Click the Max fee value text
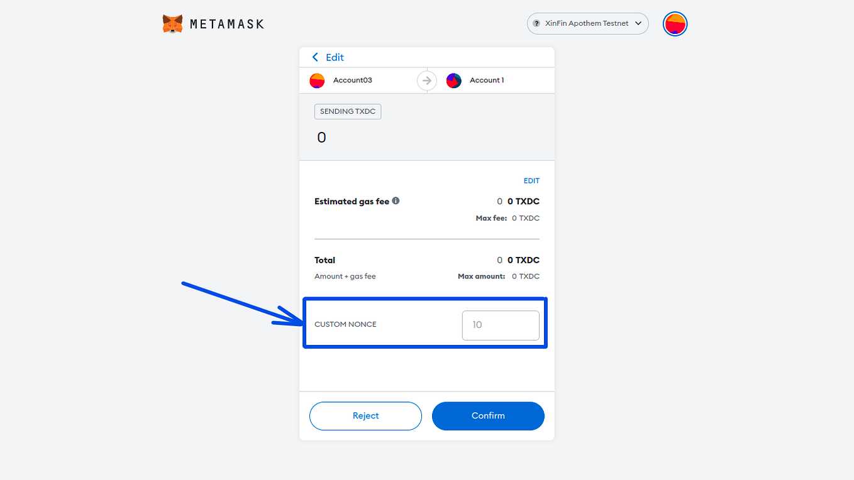 [526, 218]
